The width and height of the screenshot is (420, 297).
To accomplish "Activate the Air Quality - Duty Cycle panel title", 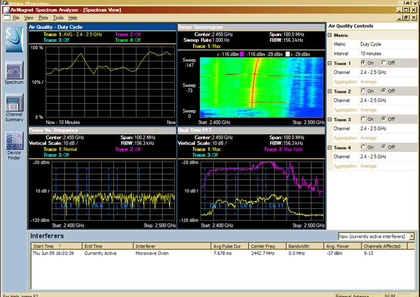I will tap(102, 27).
